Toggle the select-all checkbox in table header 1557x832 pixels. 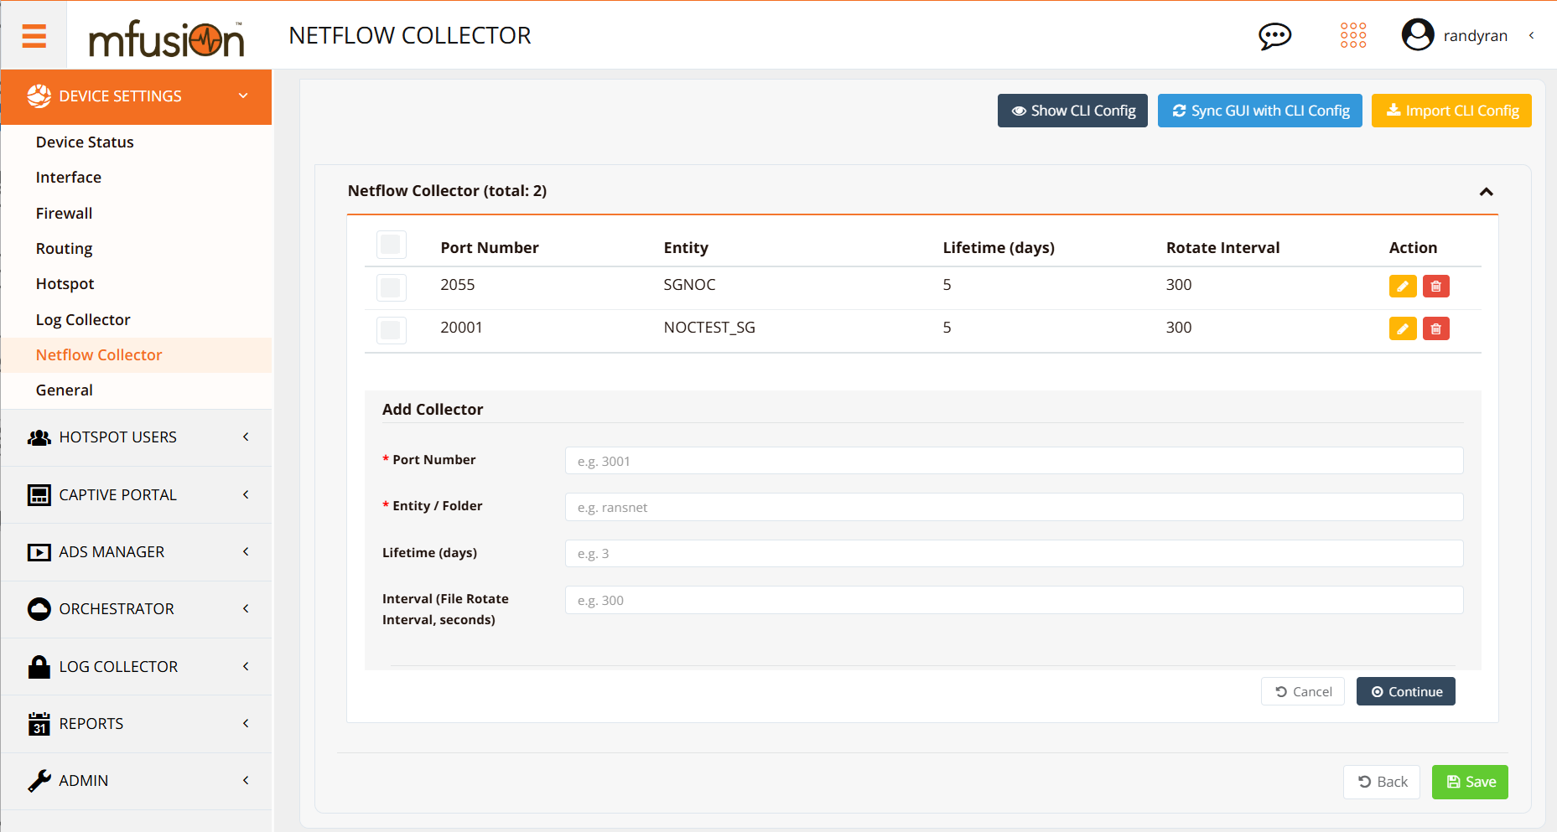(x=391, y=245)
